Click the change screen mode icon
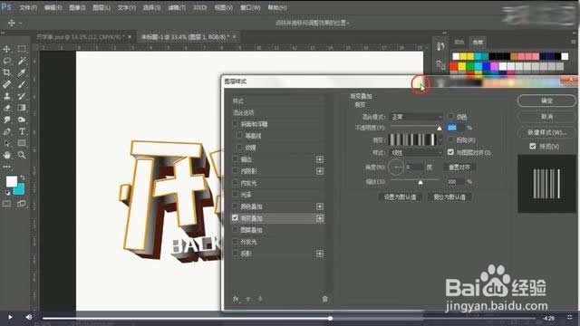This screenshot has height=326, width=580. [22, 204]
